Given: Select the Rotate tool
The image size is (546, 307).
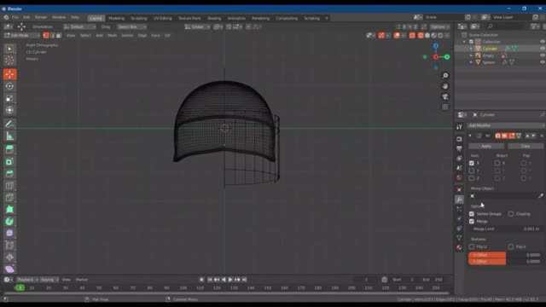Looking at the screenshot, I should (x=9, y=86).
